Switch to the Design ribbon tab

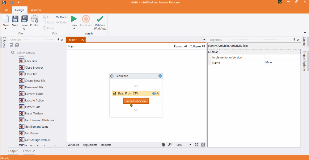pyautogui.click(x=19, y=10)
